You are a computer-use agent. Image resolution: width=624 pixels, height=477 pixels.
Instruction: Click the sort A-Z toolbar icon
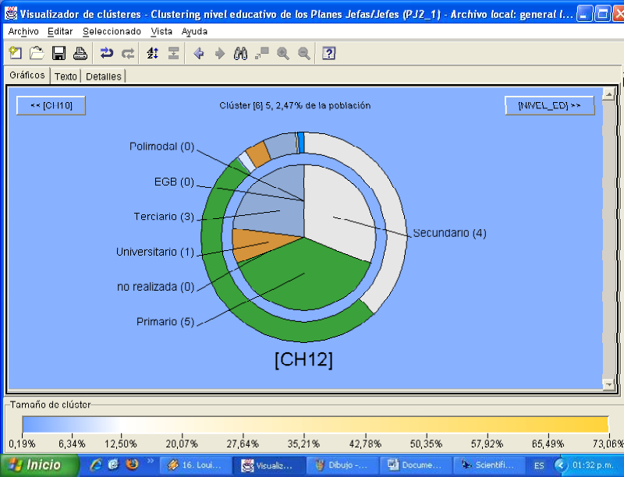pos(153,53)
